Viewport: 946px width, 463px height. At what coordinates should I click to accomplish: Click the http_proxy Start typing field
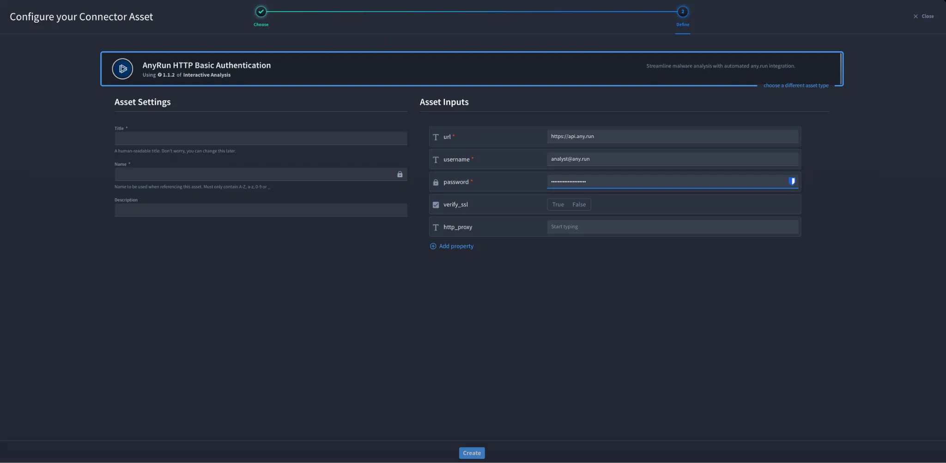pyautogui.click(x=673, y=227)
